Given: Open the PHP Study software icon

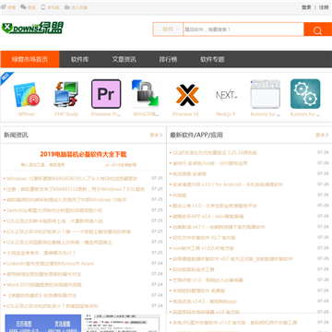Looking at the screenshot, I should tap(66, 94).
